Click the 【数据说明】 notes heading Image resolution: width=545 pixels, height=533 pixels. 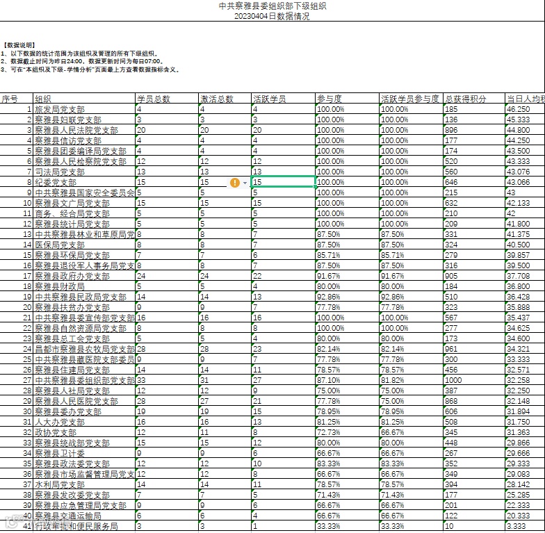(x=19, y=45)
